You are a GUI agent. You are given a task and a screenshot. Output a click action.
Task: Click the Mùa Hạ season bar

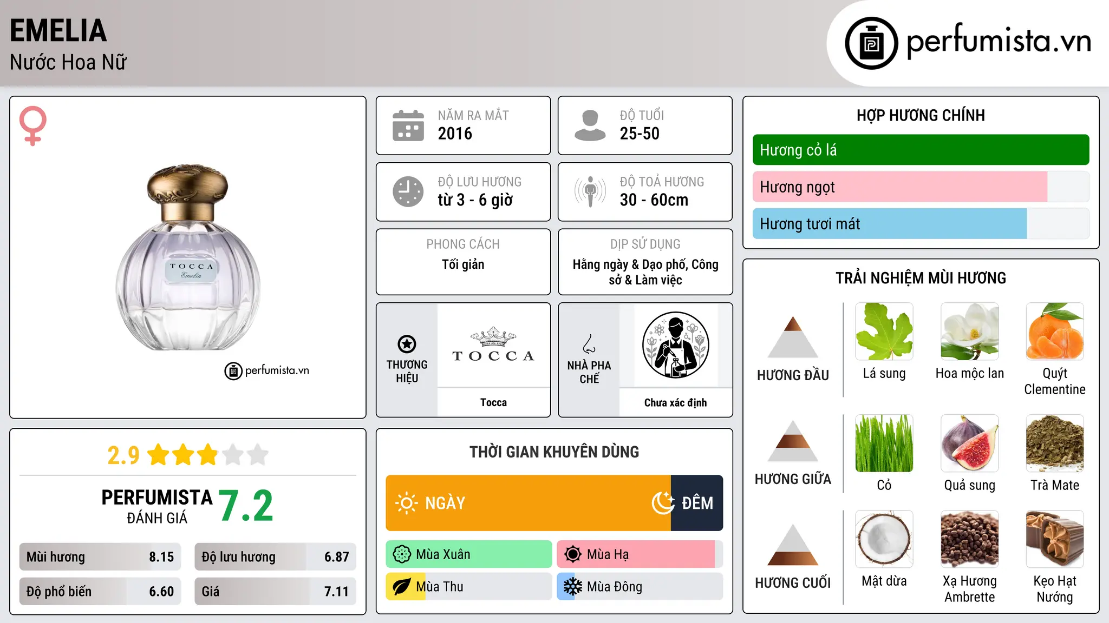click(640, 554)
